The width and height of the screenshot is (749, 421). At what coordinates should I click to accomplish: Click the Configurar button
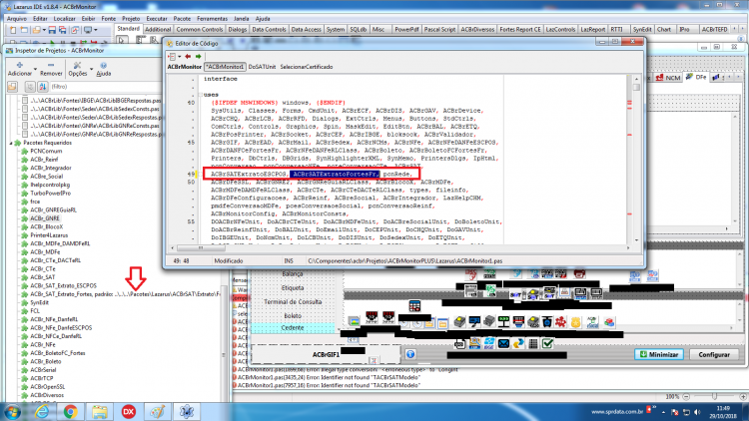click(x=714, y=354)
